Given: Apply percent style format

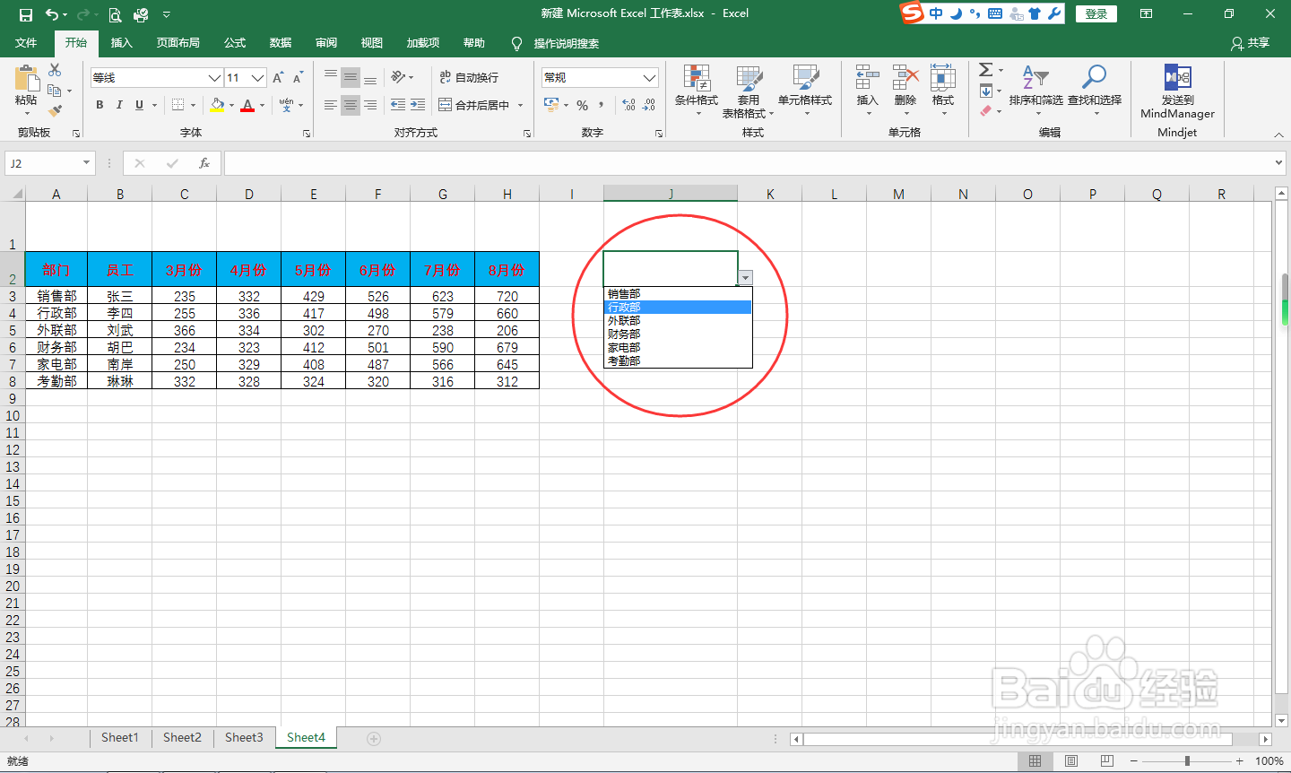Looking at the screenshot, I should pos(583,105).
